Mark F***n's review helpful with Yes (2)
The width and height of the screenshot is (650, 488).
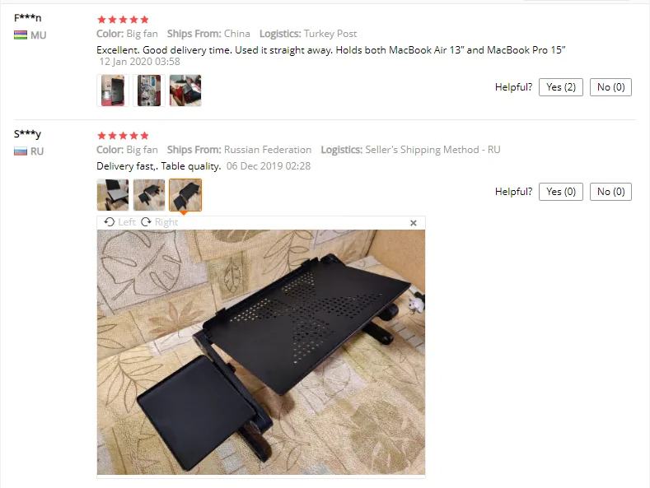561,87
